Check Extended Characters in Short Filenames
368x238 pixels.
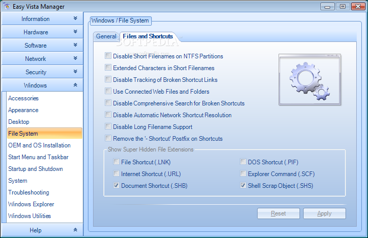click(x=108, y=68)
